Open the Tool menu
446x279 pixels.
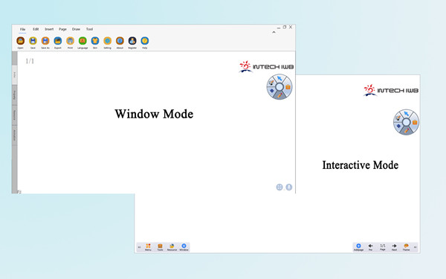(89, 29)
